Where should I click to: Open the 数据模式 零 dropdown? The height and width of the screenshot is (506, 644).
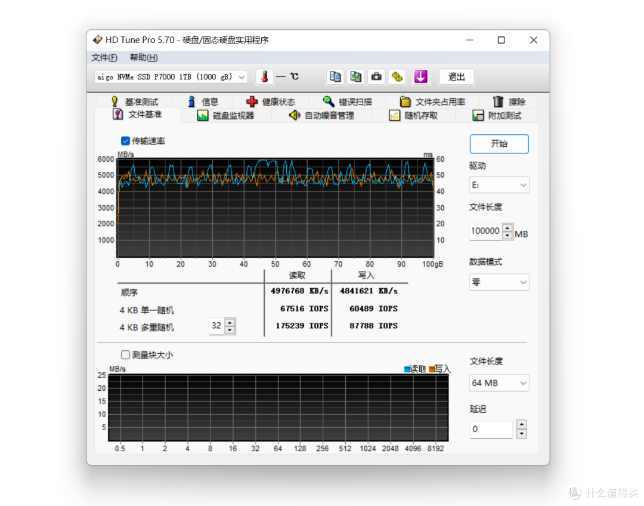coord(499,282)
